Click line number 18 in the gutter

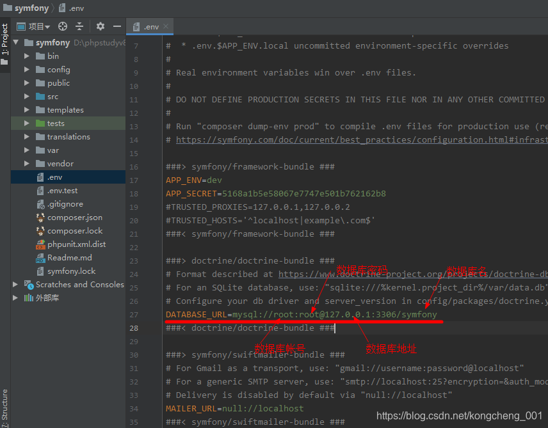point(134,194)
